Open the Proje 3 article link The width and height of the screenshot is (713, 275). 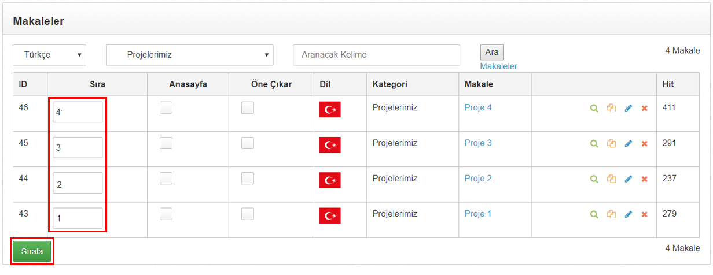tap(478, 143)
